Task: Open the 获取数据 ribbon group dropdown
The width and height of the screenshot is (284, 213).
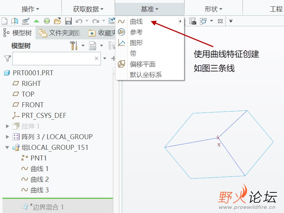Action: (88, 9)
